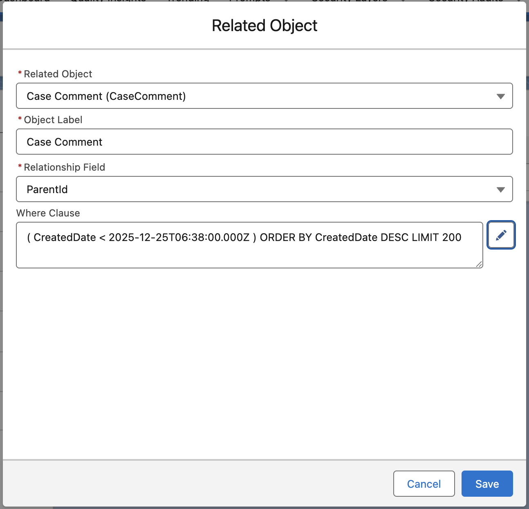
Task: Click the Related Object dialog title
Action: tap(264, 26)
